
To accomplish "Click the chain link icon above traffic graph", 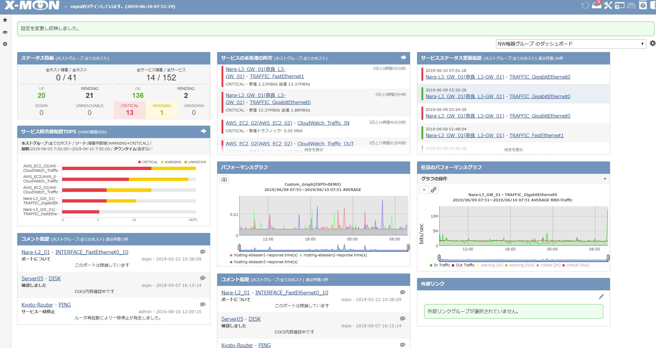I will pos(434,190).
